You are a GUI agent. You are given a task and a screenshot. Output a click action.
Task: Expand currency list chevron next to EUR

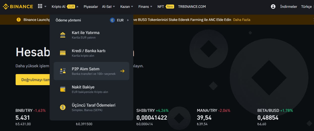[x=128, y=20]
